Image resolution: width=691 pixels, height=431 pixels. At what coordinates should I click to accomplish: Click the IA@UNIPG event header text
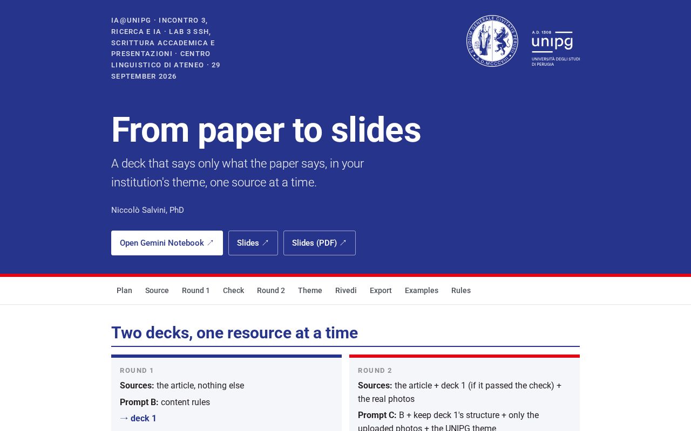coord(166,48)
